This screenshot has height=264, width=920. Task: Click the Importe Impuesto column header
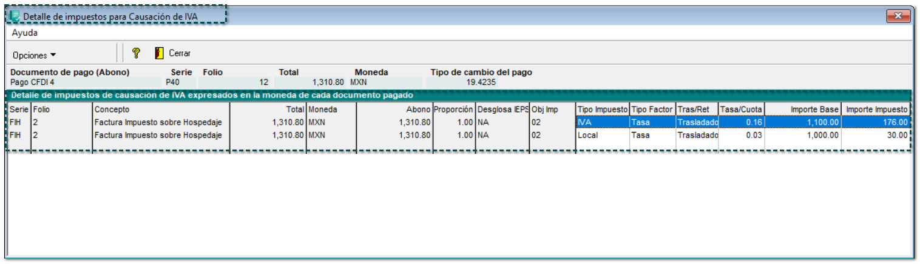pyautogui.click(x=877, y=110)
